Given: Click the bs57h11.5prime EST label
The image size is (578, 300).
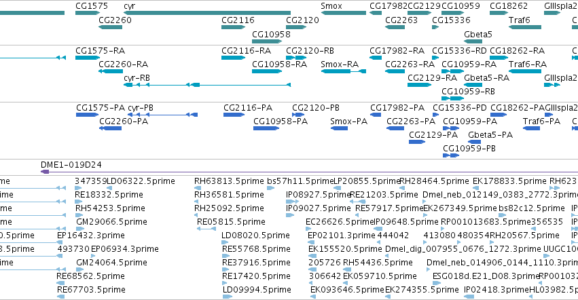Looking at the screenshot, I should pyautogui.click(x=300, y=181).
